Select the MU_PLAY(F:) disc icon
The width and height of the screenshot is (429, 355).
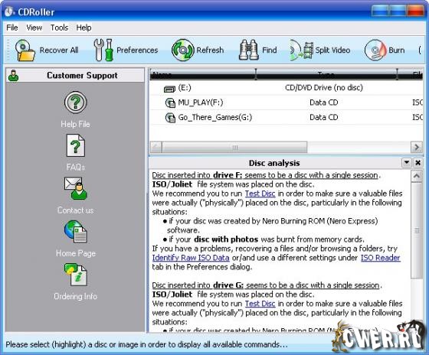tap(170, 103)
